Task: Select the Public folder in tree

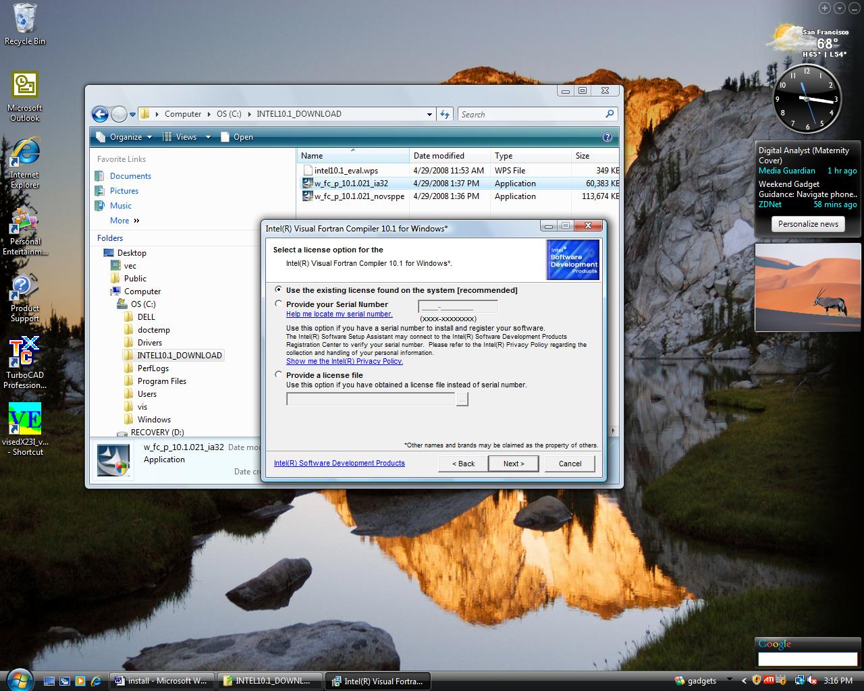Action: (x=135, y=279)
